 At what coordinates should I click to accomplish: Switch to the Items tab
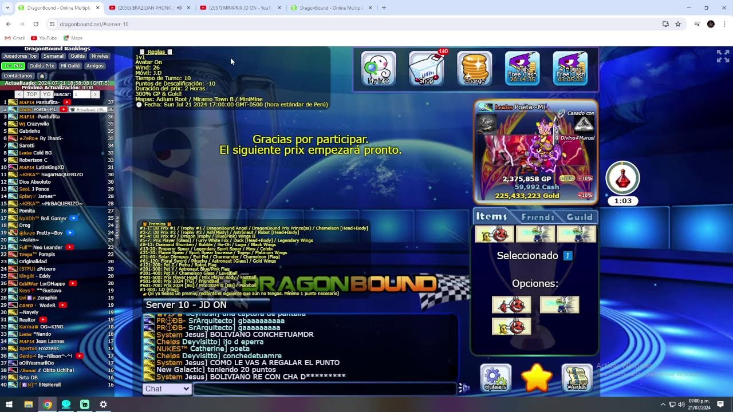tap(492, 216)
